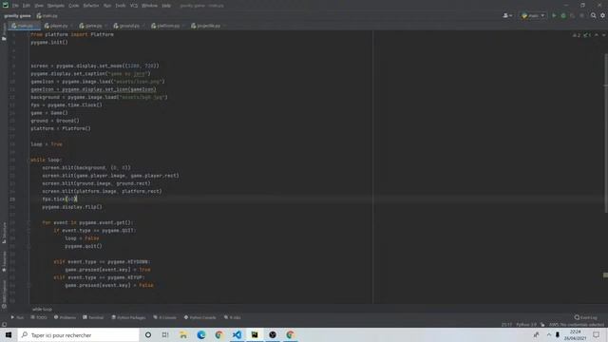
Task: Open the Edit menu
Action: tap(26, 6)
